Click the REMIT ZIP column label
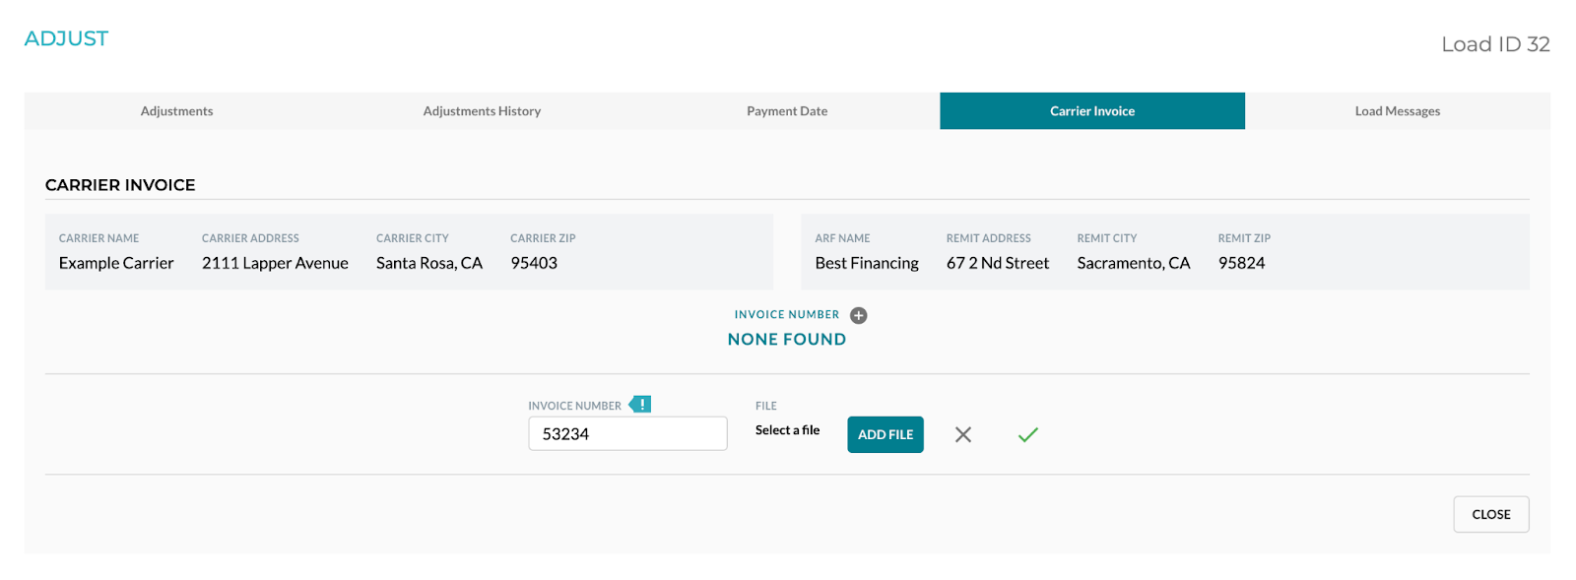This screenshot has height=580, width=1576. (1244, 238)
